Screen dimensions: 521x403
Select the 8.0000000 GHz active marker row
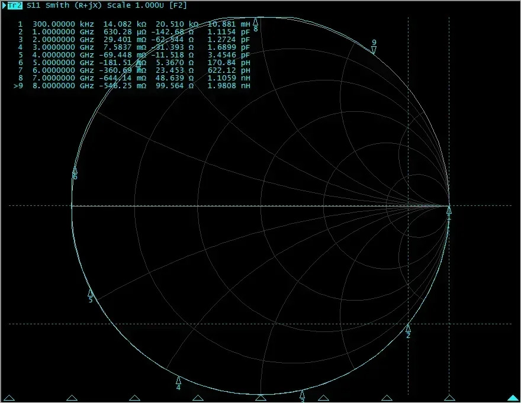[132, 85]
